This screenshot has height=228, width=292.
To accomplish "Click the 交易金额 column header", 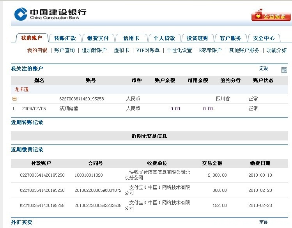I will pyautogui.click(x=212, y=163).
